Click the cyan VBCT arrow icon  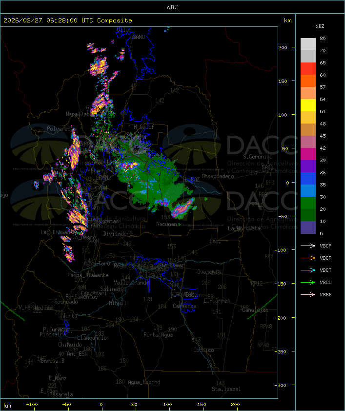[308, 270]
